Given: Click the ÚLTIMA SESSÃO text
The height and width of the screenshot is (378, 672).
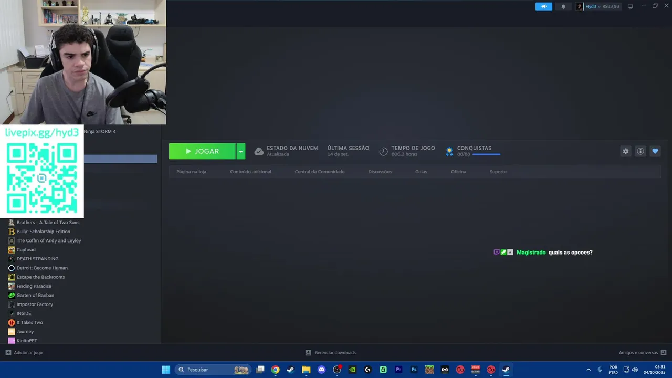Looking at the screenshot, I should click(348, 148).
